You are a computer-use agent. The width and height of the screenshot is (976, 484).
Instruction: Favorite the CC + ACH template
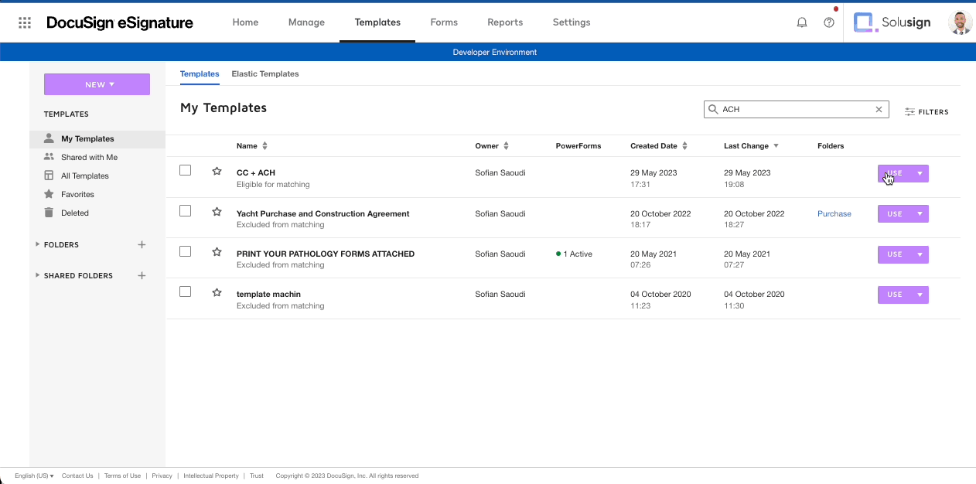coord(217,171)
